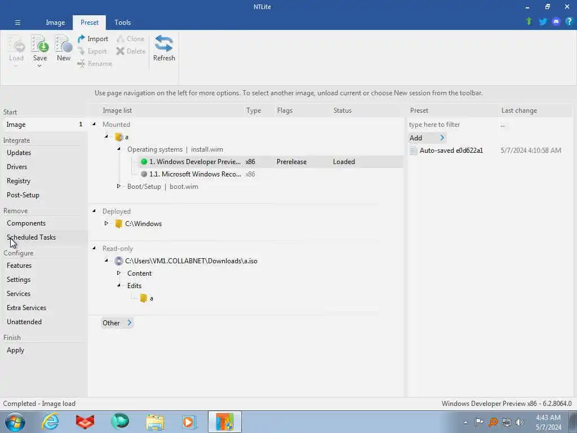Collapse Operating systems install.wim node

(x=119, y=149)
